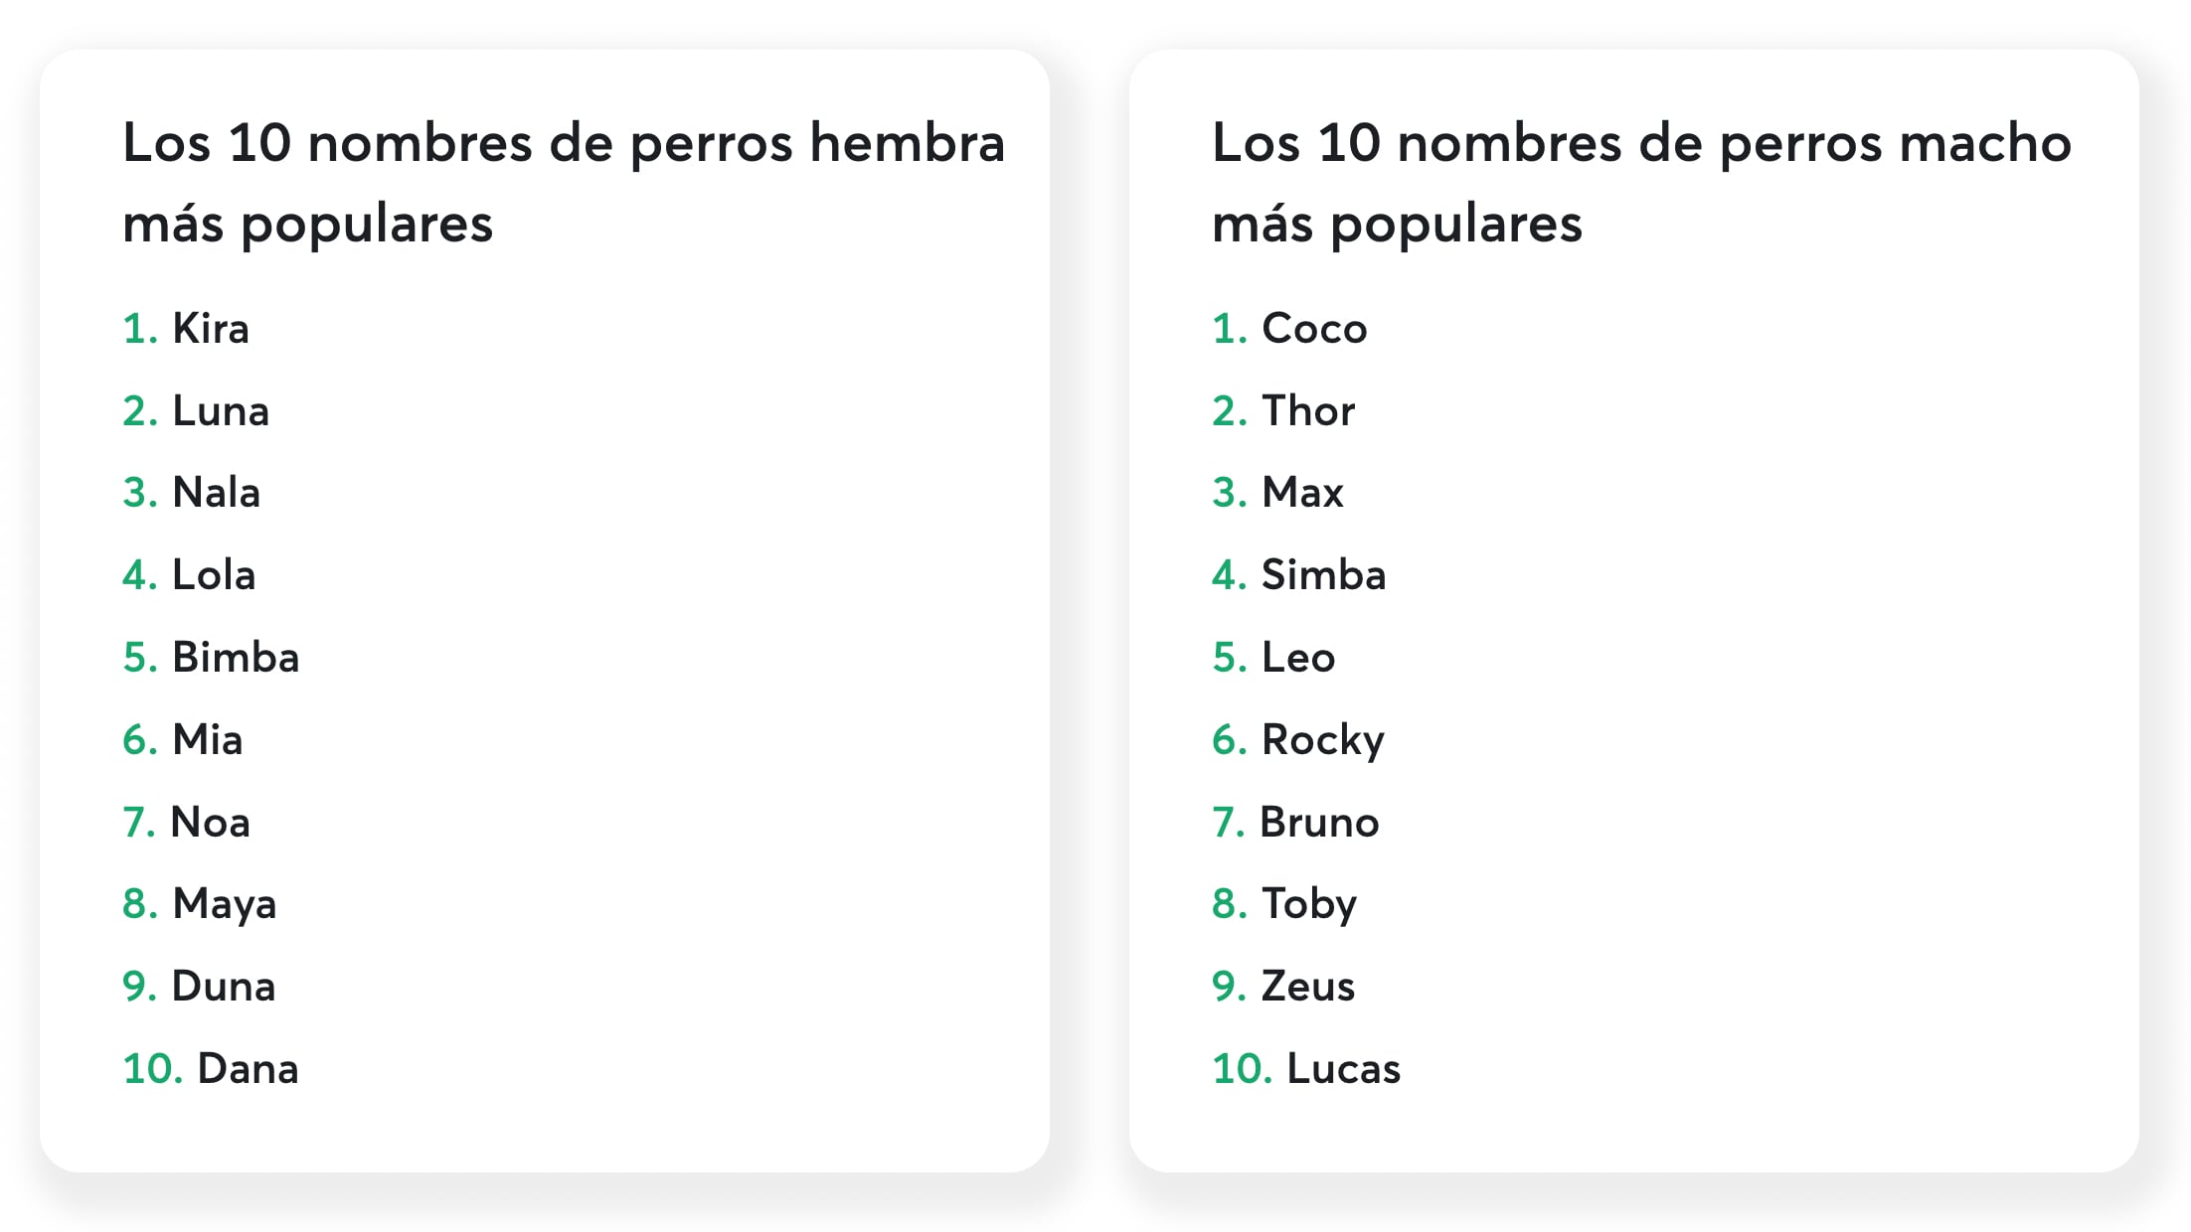Click the name Noa
The width and height of the screenshot is (2191, 1232).
click(x=210, y=823)
